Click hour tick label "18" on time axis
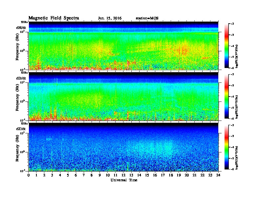260x201 pixels. coord(171,175)
